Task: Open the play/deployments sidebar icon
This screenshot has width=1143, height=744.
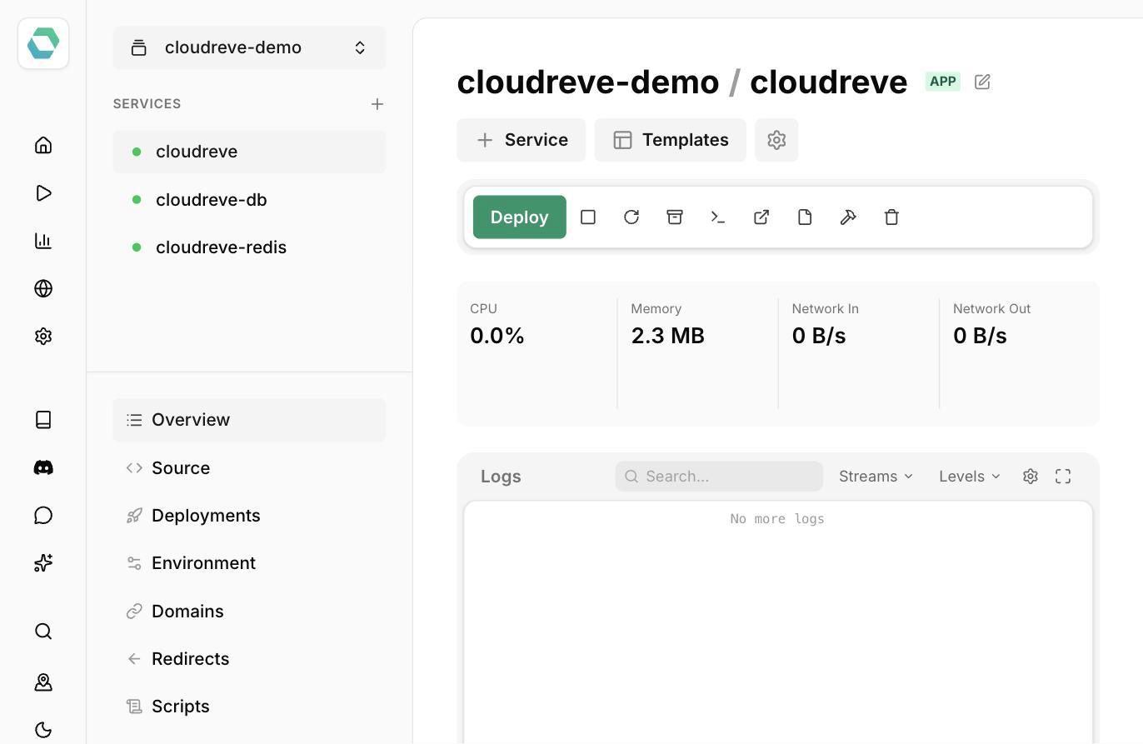Action: (43, 193)
